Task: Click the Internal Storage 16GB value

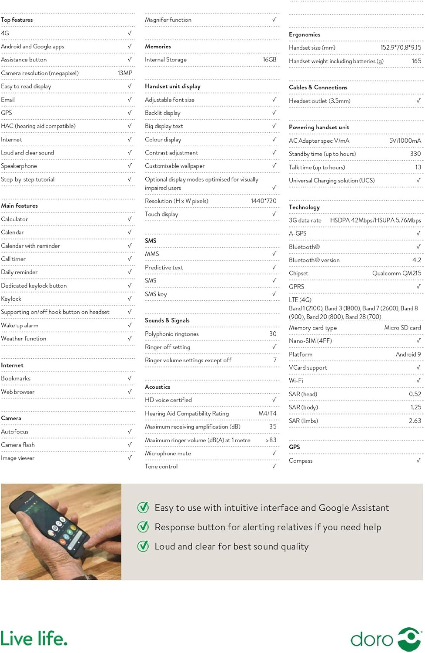Action: (269, 60)
